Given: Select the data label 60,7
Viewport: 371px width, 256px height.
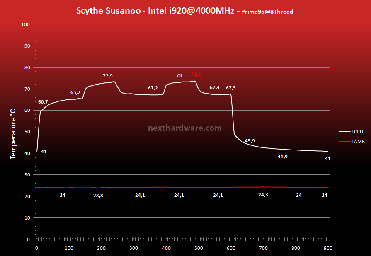Looking at the screenshot, I should (x=43, y=102).
